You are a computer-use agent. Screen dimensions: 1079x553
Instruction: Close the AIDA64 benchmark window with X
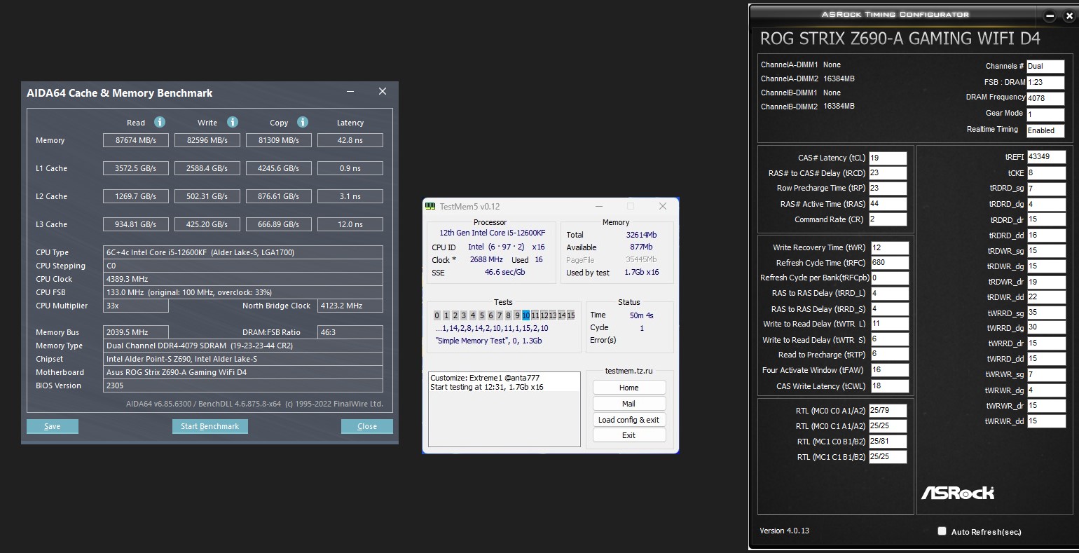383,92
